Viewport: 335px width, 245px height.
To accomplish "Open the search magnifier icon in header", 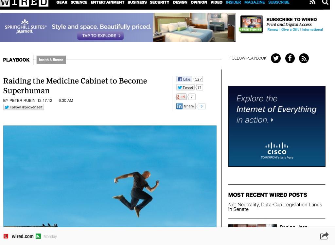I will point(325,2).
